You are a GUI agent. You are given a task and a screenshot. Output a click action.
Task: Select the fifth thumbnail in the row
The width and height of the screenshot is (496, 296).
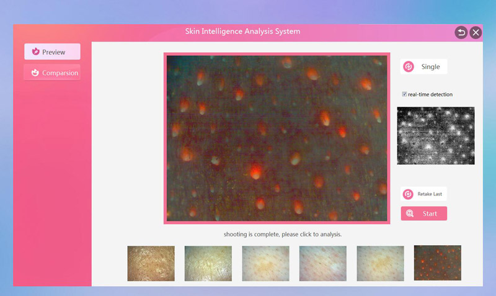(x=380, y=263)
